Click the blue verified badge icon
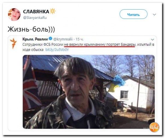 click(51, 39)
